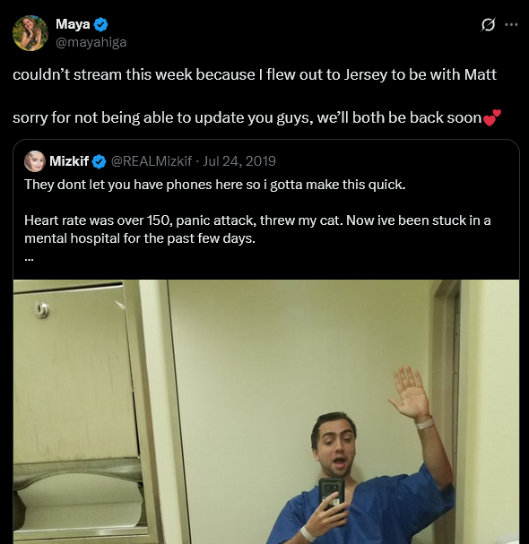Click Mizkif's blue verified checkmark
529x544 pixels.
click(x=100, y=161)
